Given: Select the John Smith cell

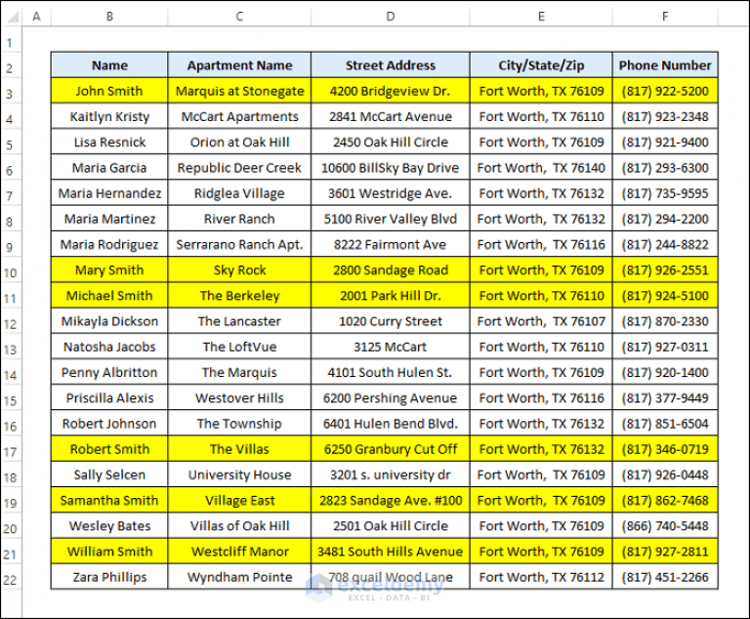Looking at the screenshot, I should coord(109,91).
